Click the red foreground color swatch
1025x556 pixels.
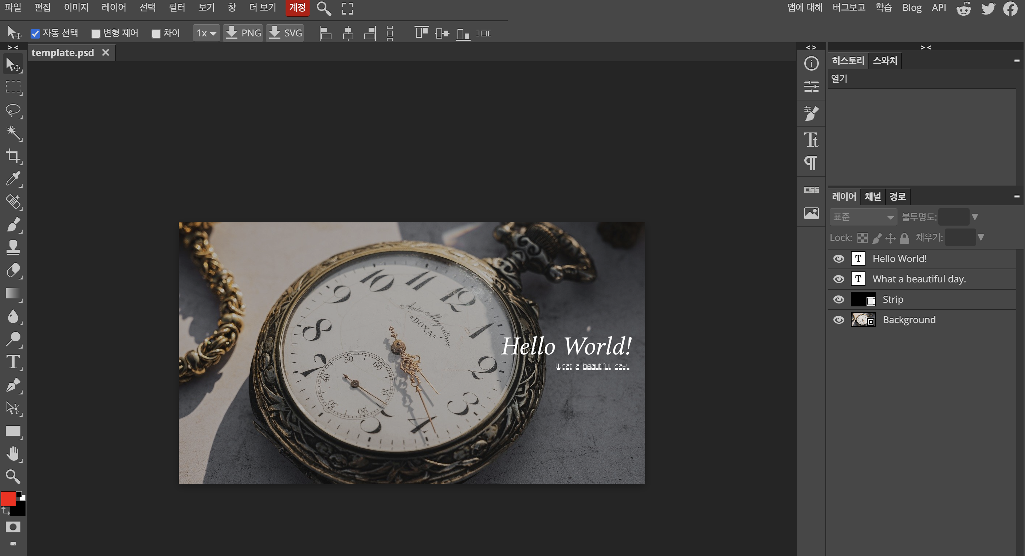(x=8, y=499)
